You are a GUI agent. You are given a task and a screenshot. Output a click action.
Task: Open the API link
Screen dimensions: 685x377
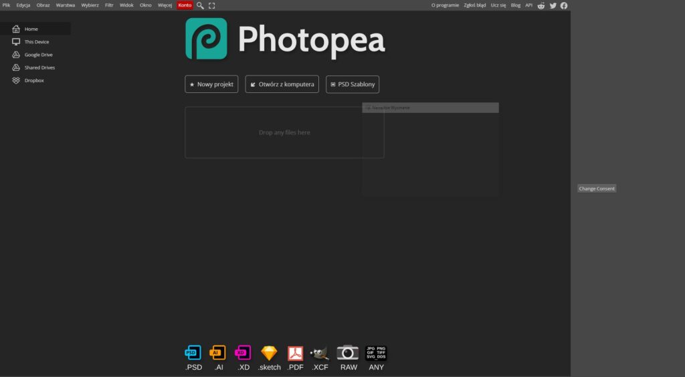528,5
